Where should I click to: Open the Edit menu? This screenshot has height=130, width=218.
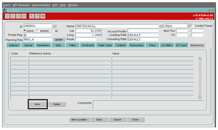pos(55,5)
